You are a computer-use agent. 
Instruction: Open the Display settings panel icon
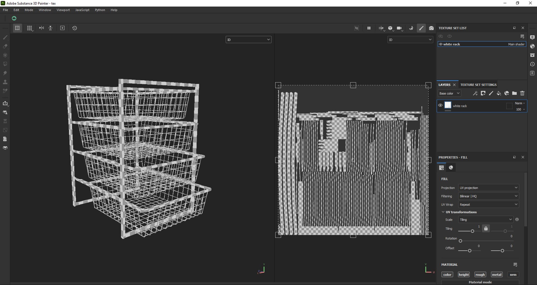[x=532, y=37]
